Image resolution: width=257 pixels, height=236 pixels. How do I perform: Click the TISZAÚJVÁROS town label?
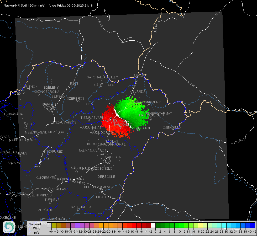(64, 122)
